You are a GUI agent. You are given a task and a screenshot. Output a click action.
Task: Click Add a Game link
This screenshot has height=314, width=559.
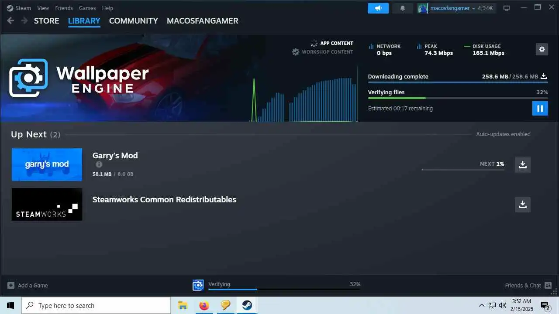pos(33,285)
